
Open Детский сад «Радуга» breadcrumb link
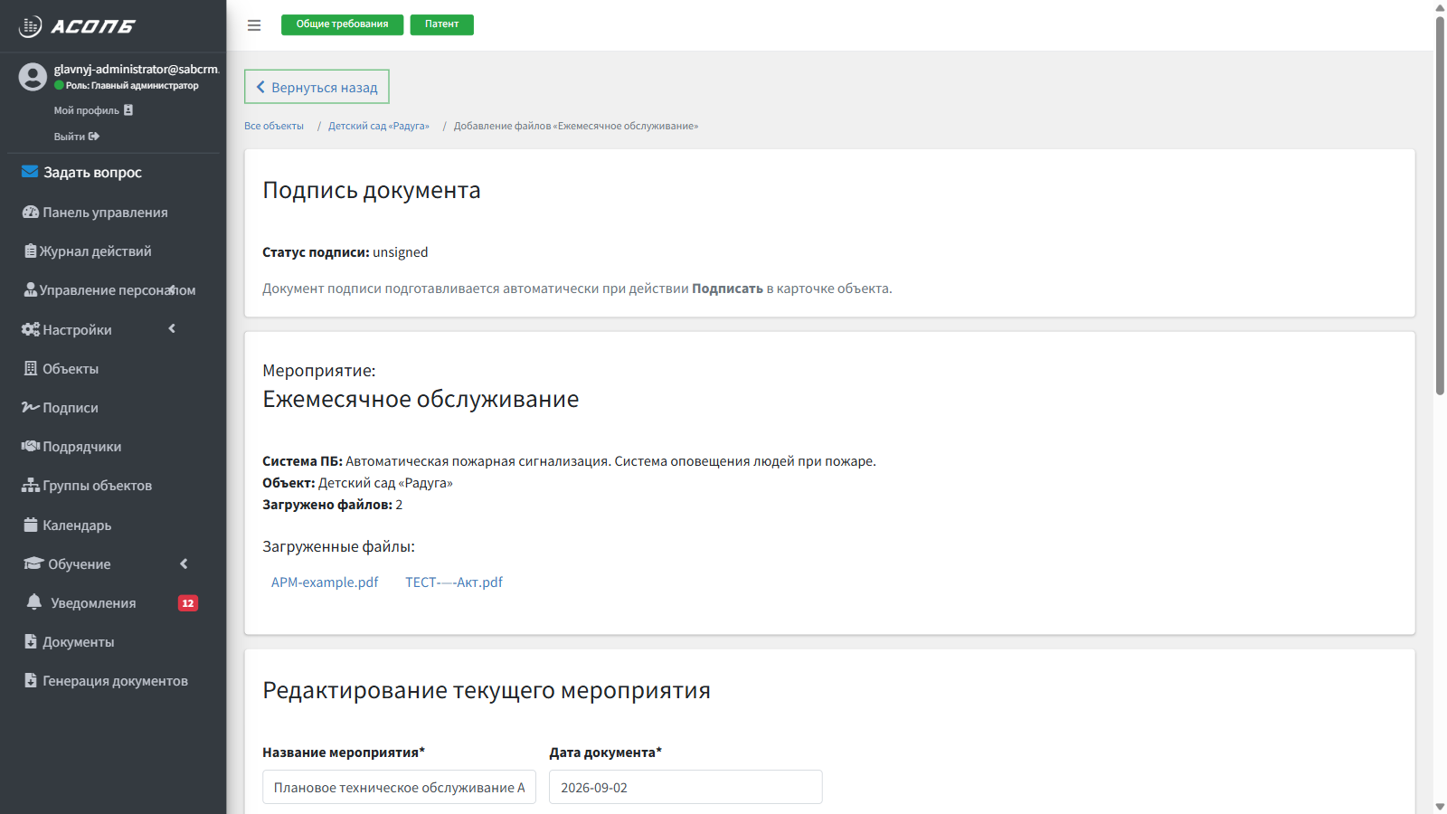click(379, 126)
